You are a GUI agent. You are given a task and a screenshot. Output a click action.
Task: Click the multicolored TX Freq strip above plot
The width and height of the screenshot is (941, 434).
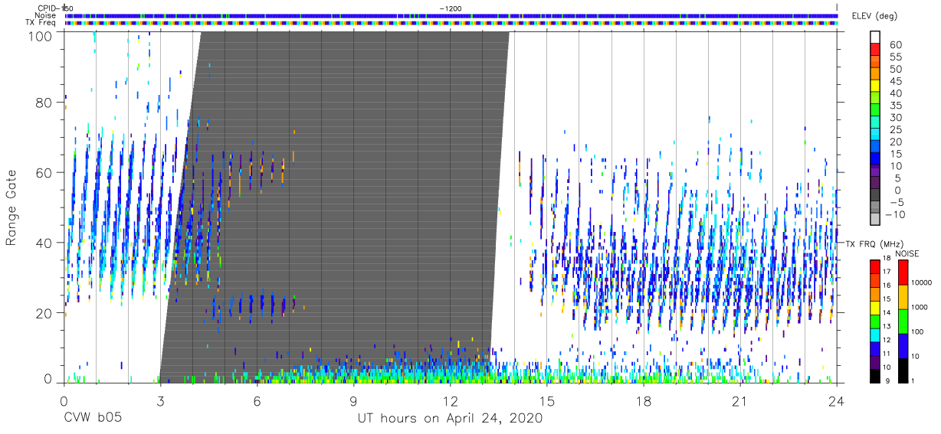tap(451, 23)
